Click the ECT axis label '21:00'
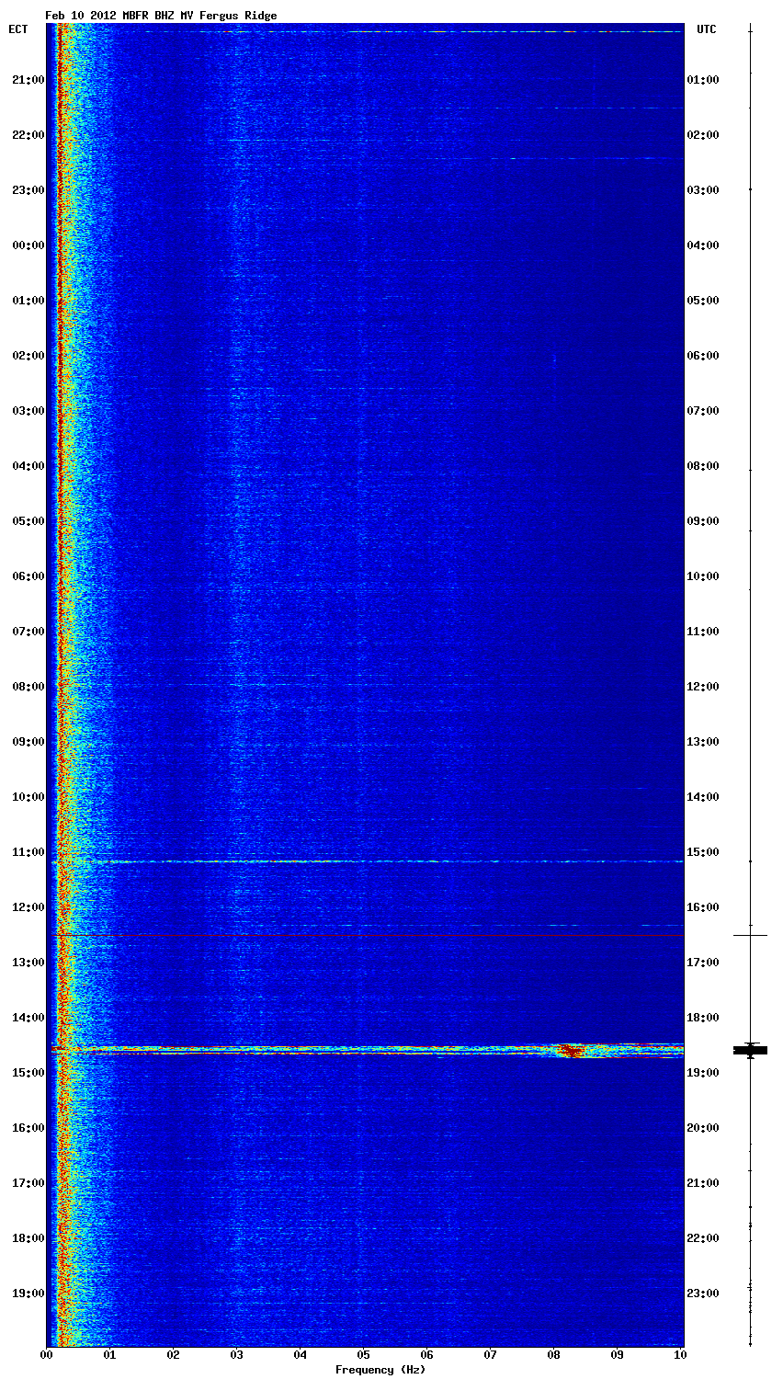Screen dimensions: 783x1379 pos(28,80)
